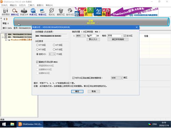Click the HD1 disk icon in tree
This screenshot has height=128, width=171.
(6, 37)
